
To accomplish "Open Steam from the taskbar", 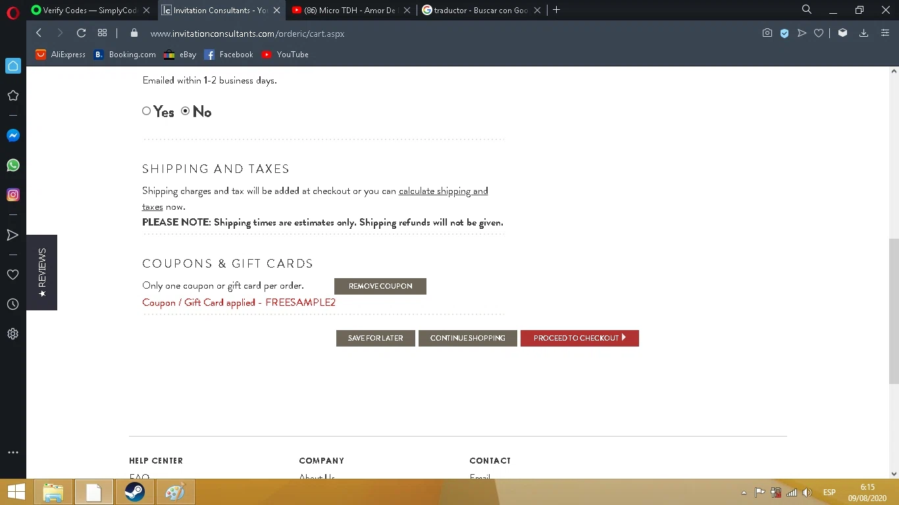I will 134,493.
